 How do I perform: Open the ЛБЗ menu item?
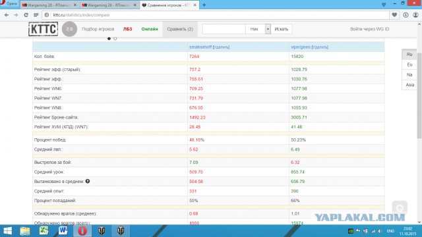point(127,29)
